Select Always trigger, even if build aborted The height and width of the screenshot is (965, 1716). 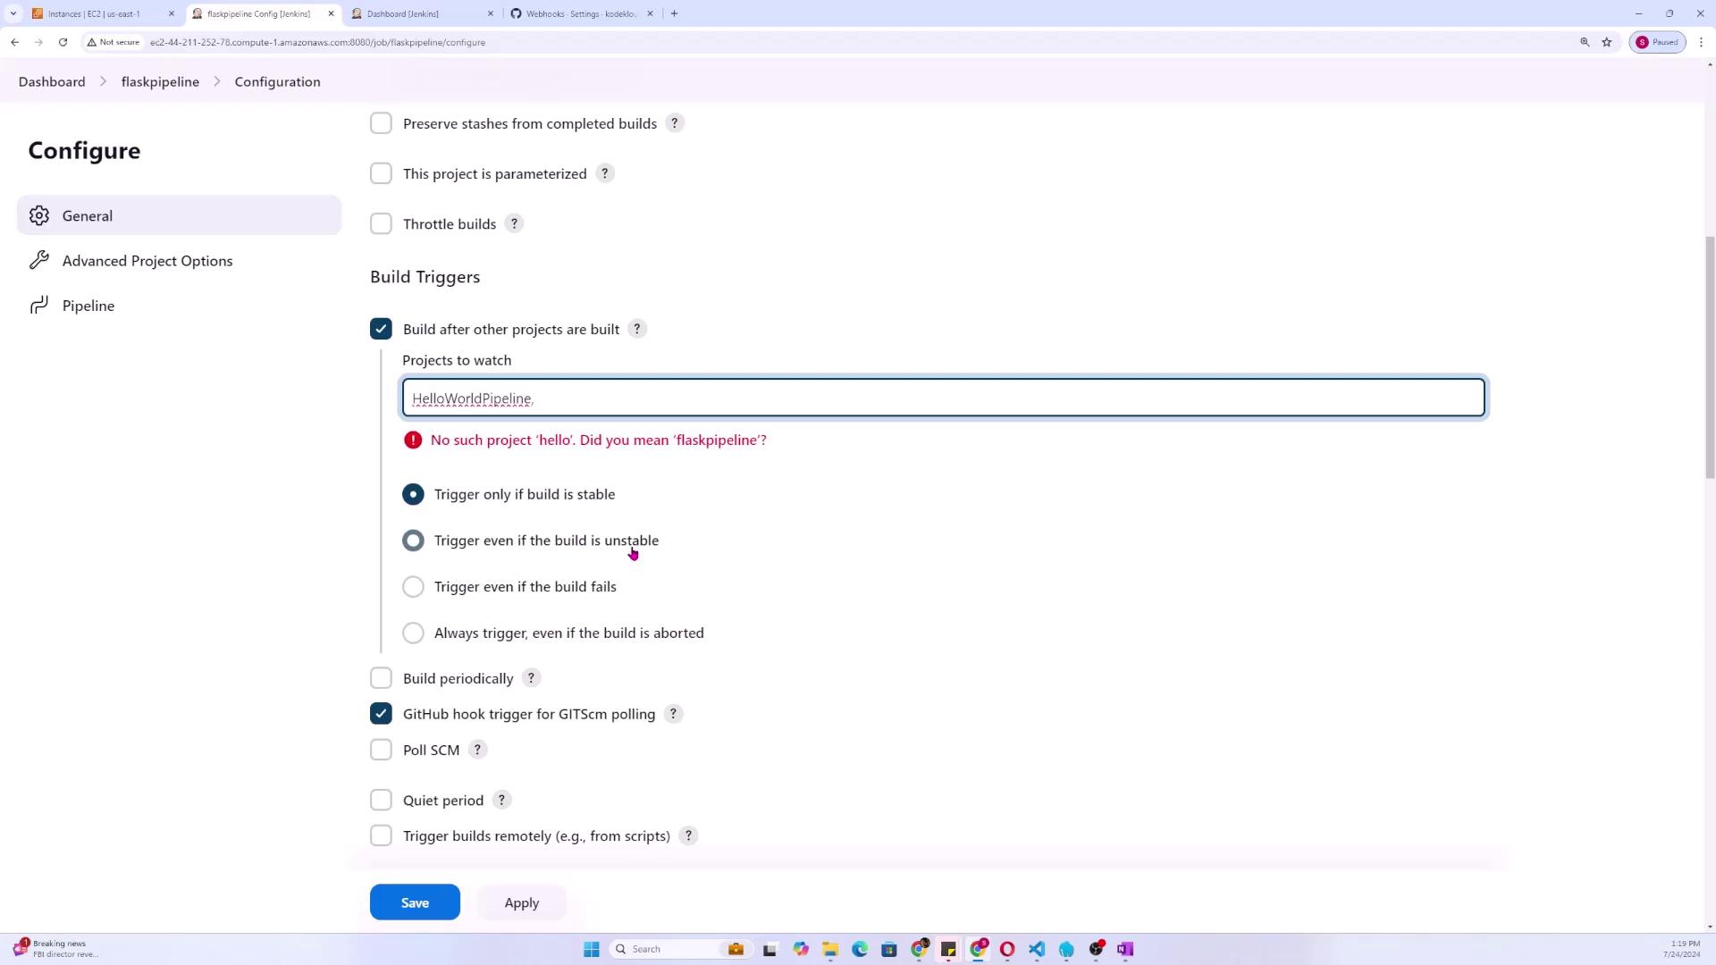[413, 633]
